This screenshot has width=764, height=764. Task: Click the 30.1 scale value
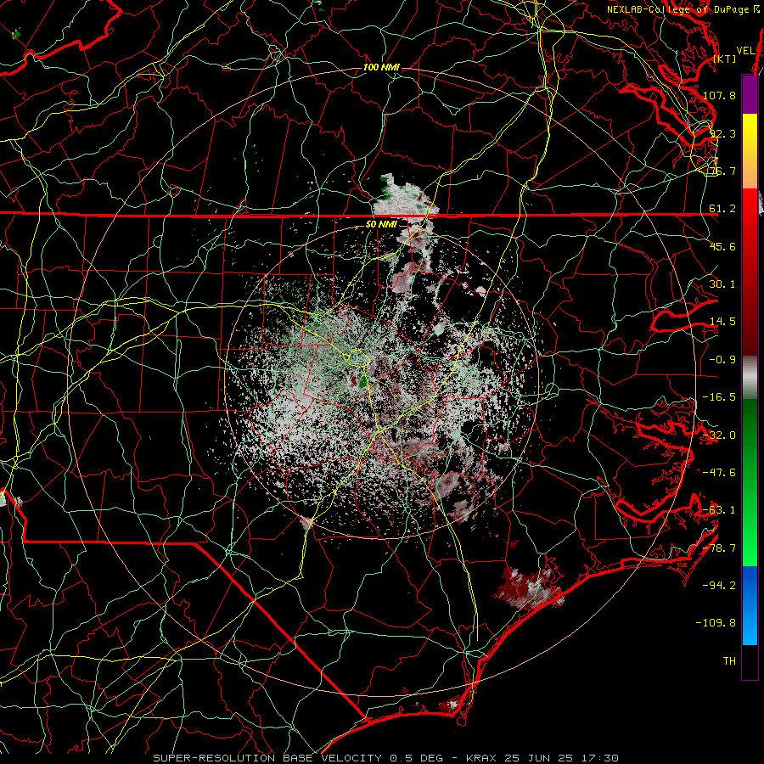coord(722,284)
